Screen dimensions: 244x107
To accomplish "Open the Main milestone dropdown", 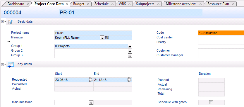I will click(91, 103).
